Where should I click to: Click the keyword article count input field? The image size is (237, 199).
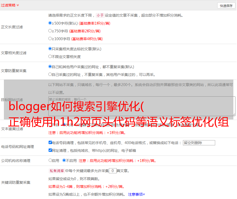tap(113, 171)
